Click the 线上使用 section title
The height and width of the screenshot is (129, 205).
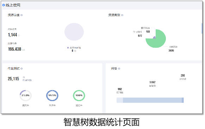pos(13,5)
